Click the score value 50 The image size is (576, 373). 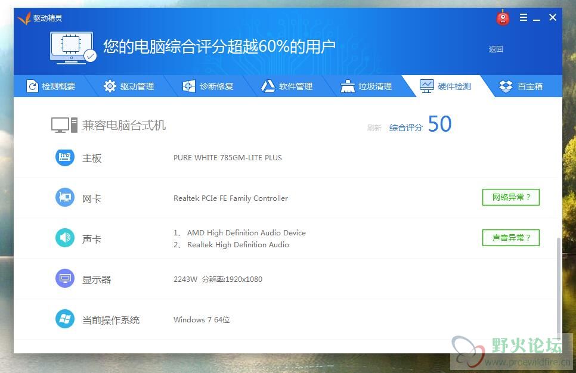pyautogui.click(x=439, y=124)
